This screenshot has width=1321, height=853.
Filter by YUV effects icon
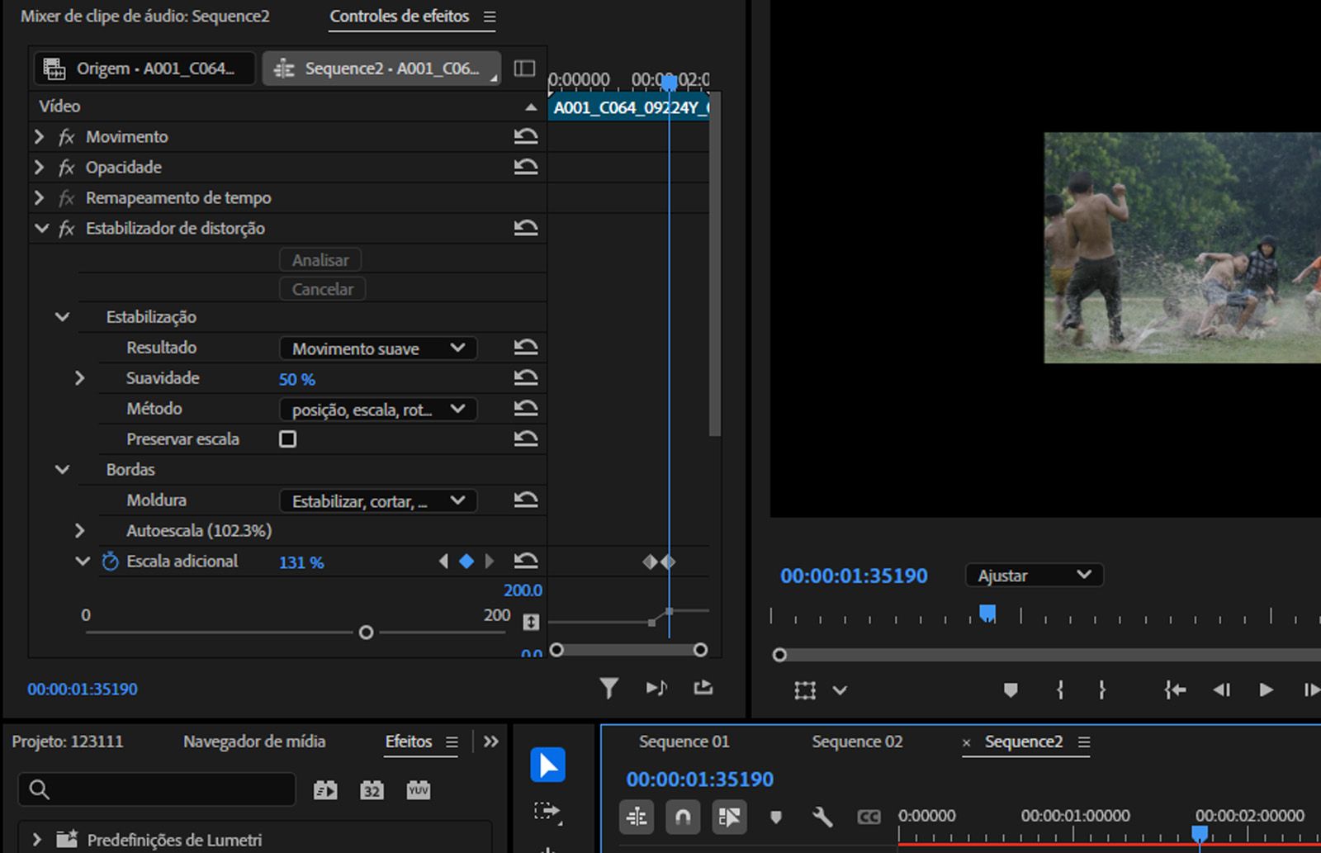click(x=419, y=790)
